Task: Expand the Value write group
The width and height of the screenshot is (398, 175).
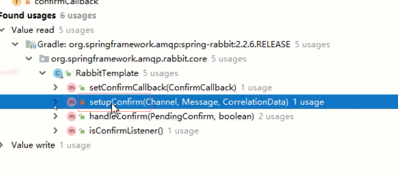Action: click(2, 145)
